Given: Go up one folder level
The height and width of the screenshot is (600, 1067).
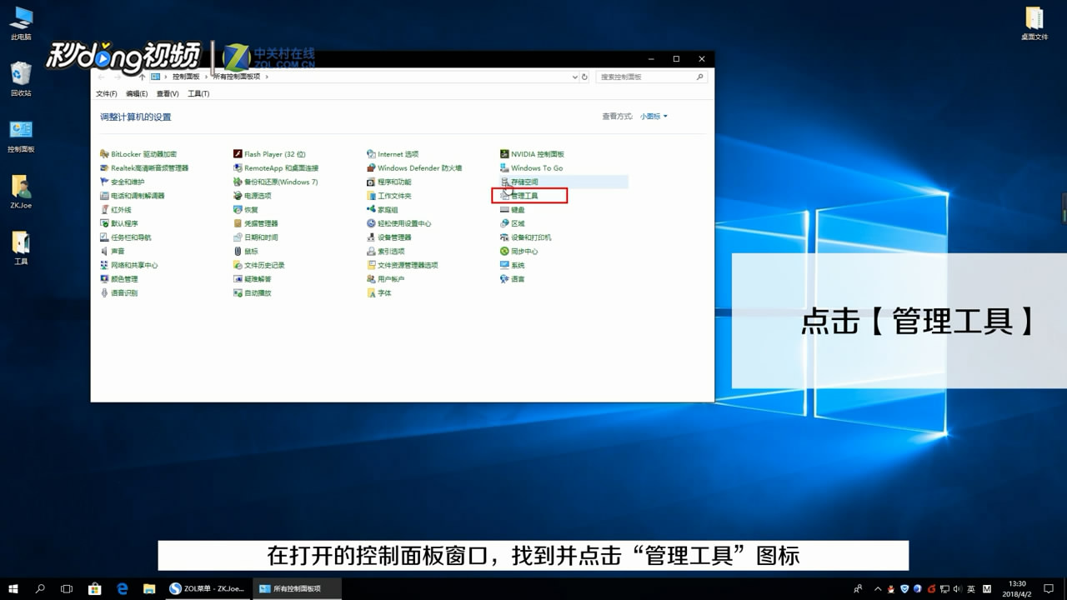Looking at the screenshot, I should (x=143, y=77).
